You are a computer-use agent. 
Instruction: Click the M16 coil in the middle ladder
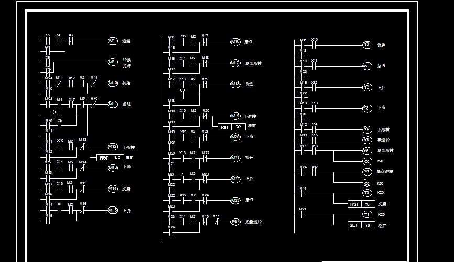pyautogui.click(x=236, y=42)
